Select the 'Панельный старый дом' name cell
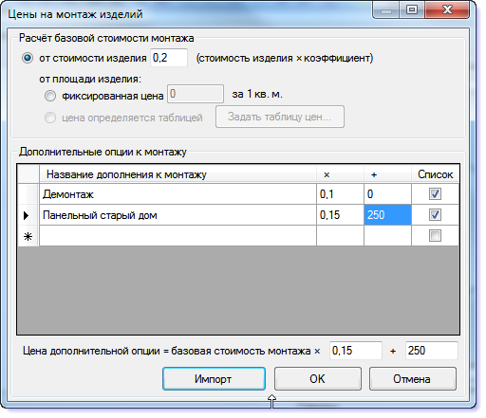This screenshot has height=418, width=486. coord(178,215)
